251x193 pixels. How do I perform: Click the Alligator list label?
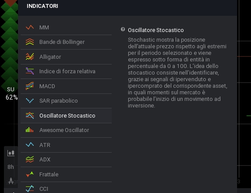pos(50,57)
